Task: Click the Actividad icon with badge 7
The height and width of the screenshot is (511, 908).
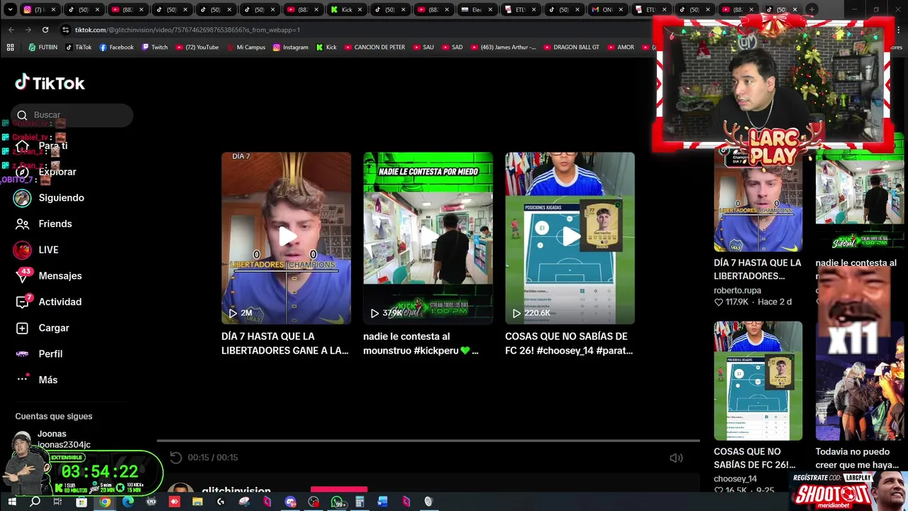Action: click(x=23, y=302)
